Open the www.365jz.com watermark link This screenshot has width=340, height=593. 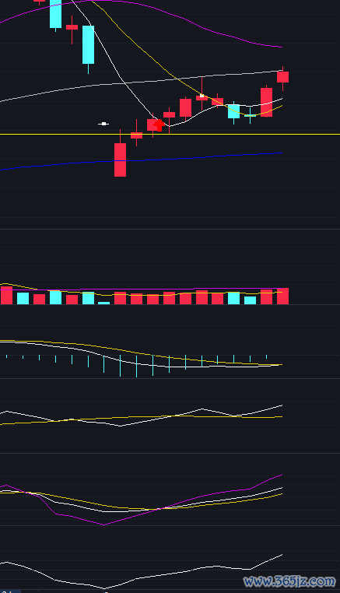(289, 581)
